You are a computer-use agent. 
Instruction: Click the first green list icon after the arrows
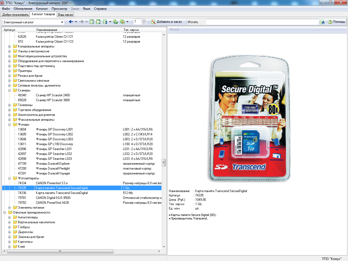92,22
